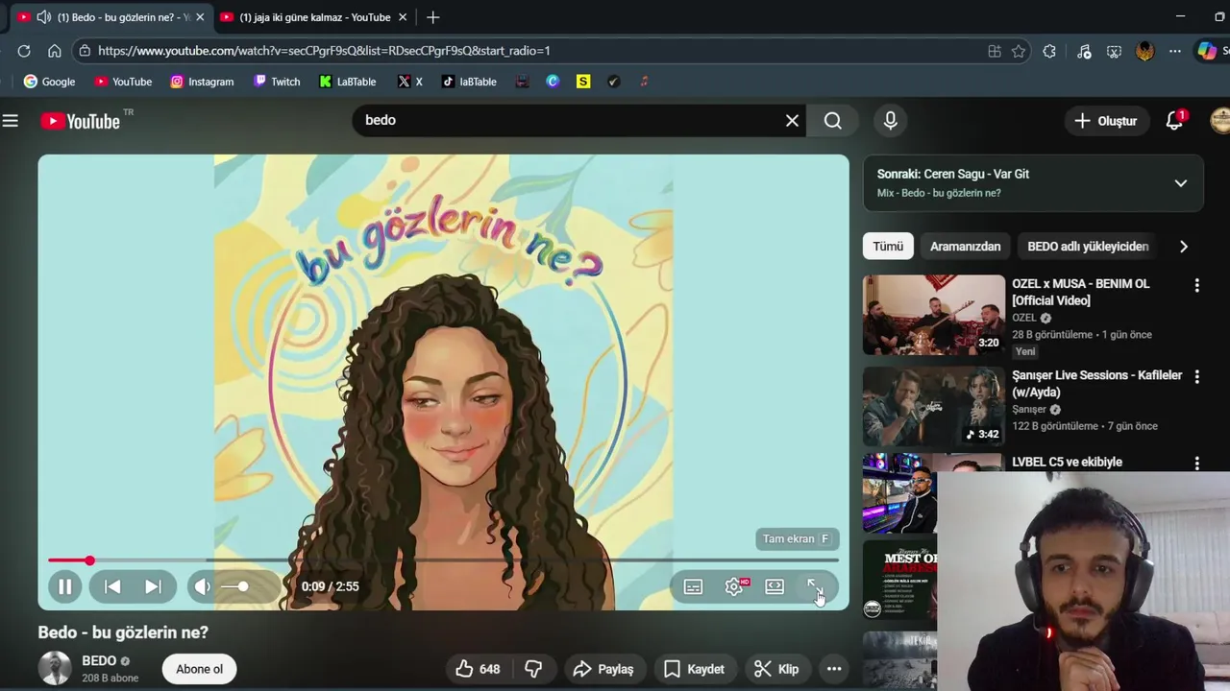Open player settings gear

[x=734, y=586]
